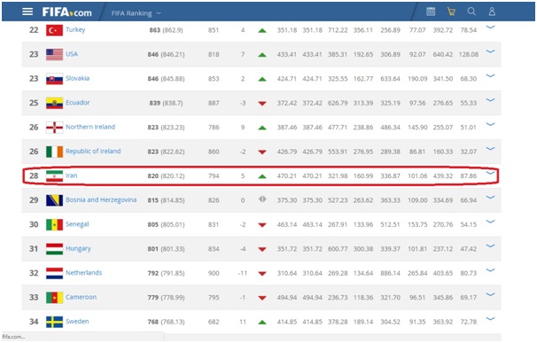Open the Senegal team link
The width and height of the screenshot is (537, 343).
(x=77, y=224)
